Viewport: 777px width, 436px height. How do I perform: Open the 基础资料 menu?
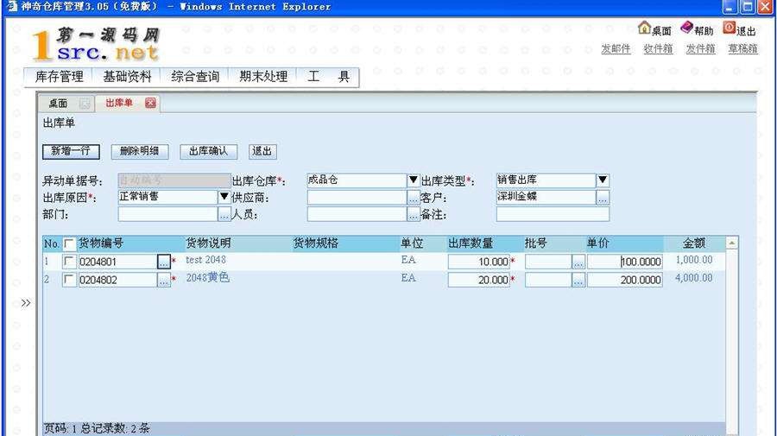tap(127, 77)
